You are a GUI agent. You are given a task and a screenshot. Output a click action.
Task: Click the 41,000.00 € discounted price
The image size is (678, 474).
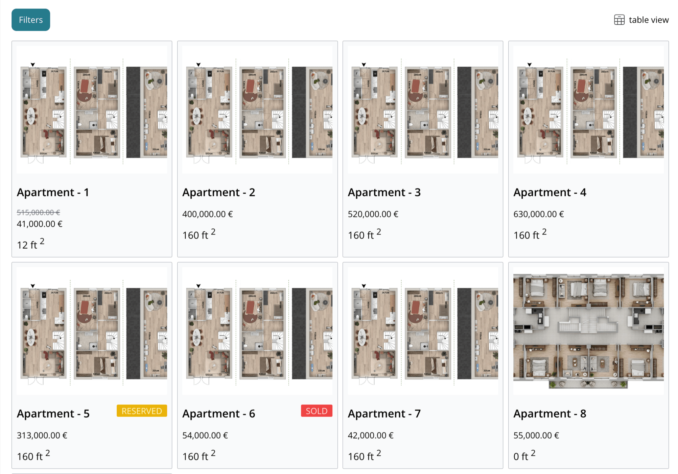[x=40, y=224]
